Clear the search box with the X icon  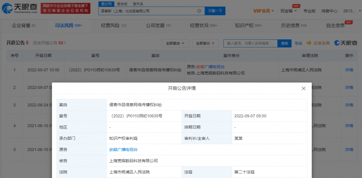(199, 11)
